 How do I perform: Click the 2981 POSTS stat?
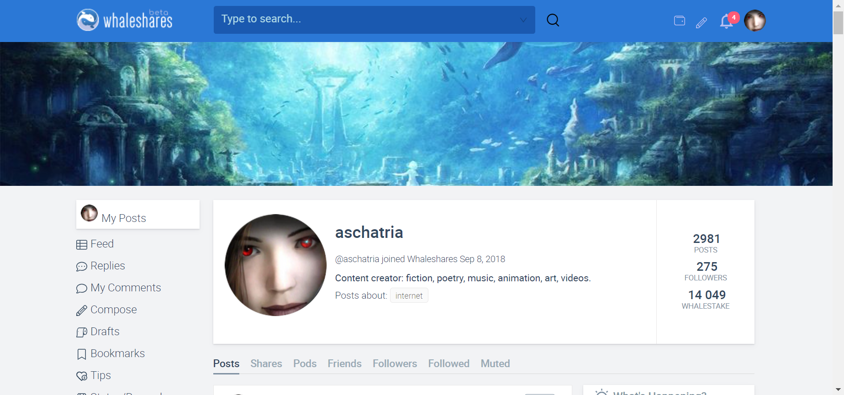click(706, 243)
